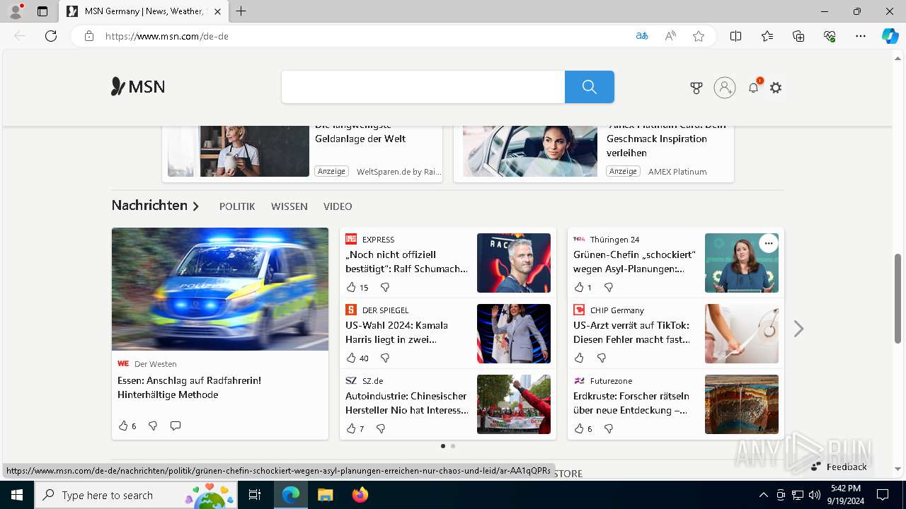Open Essen Anschlag auf Radfahrerin headline
Screen dimensions: 906x509
[189, 387]
